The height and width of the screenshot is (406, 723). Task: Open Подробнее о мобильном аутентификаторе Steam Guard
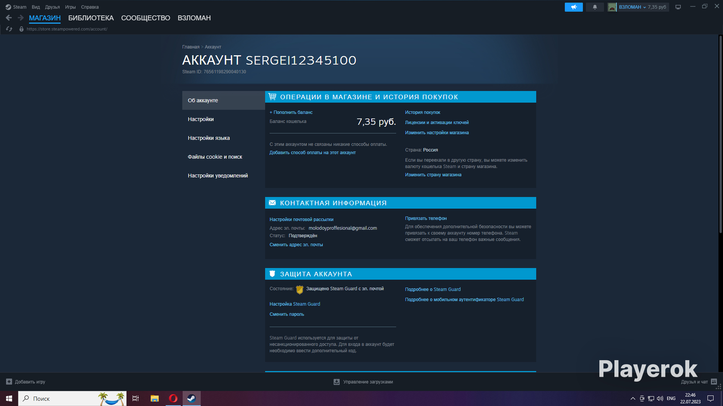coord(464,300)
